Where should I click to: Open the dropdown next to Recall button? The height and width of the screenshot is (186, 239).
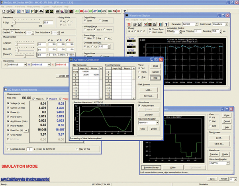click(x=235, y=179)
